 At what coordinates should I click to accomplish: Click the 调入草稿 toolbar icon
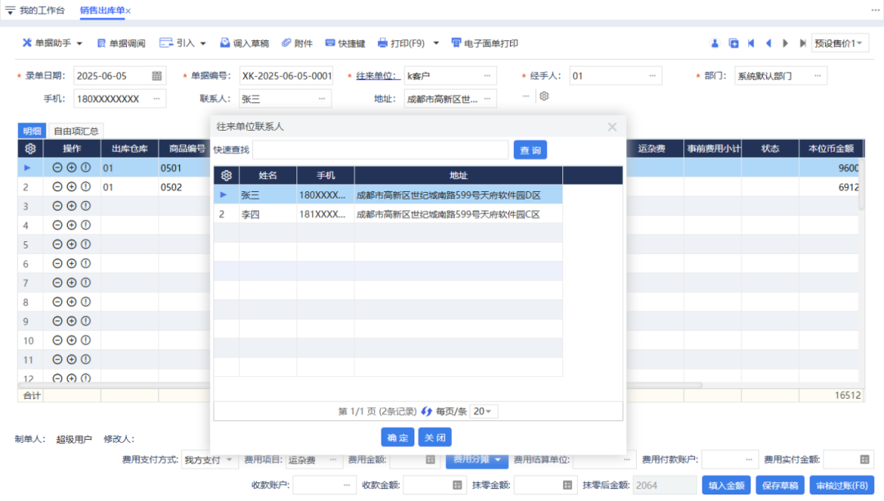coord(245,43)
